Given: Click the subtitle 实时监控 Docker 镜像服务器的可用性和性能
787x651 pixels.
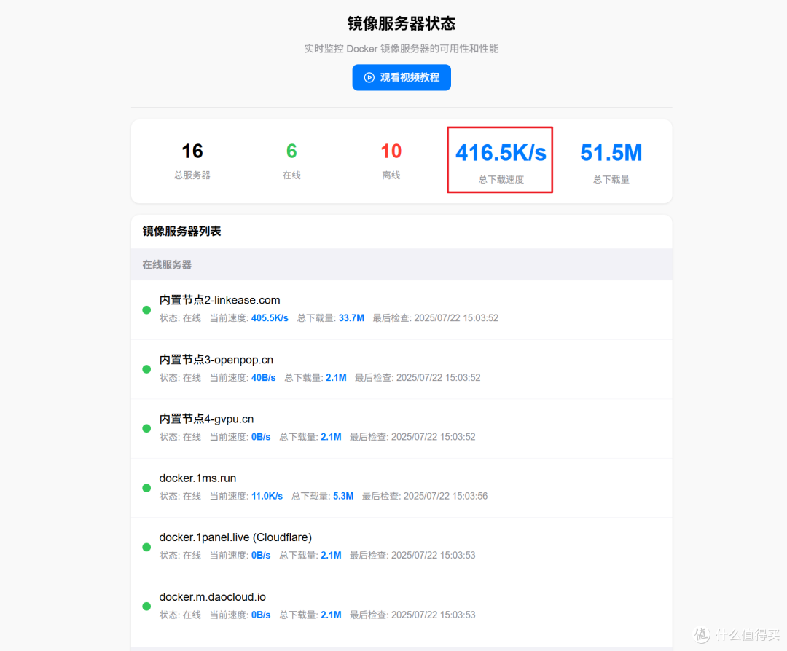Looking at the screenshot, I should [401, 49].
